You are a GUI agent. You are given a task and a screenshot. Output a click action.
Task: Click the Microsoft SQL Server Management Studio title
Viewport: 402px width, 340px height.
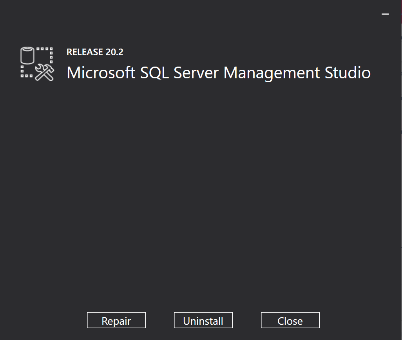[x=218, y=73]
